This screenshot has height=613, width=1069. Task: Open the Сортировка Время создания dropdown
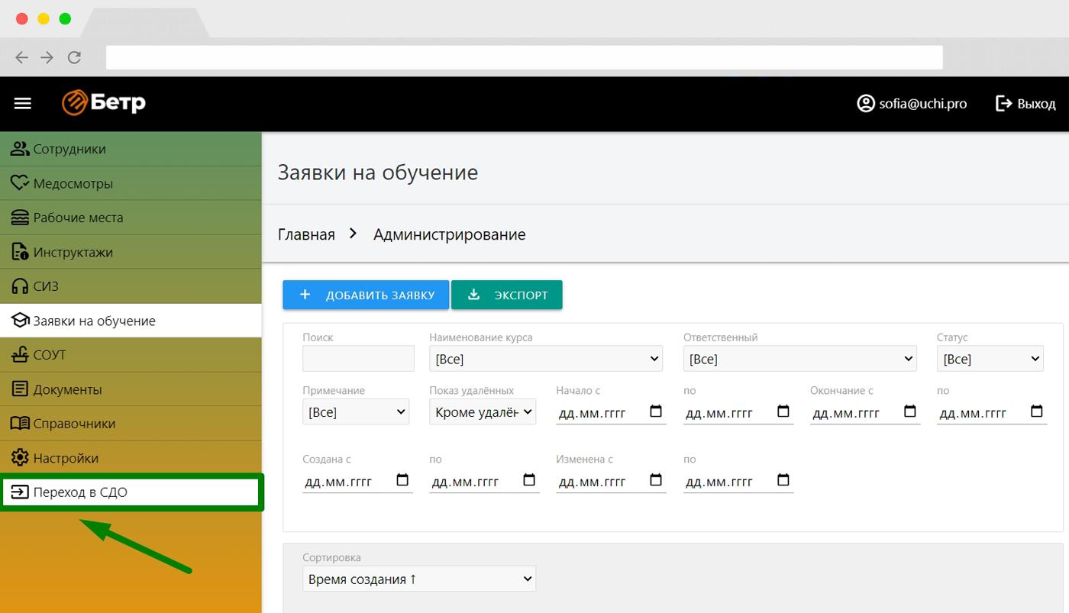coord(419,579)
